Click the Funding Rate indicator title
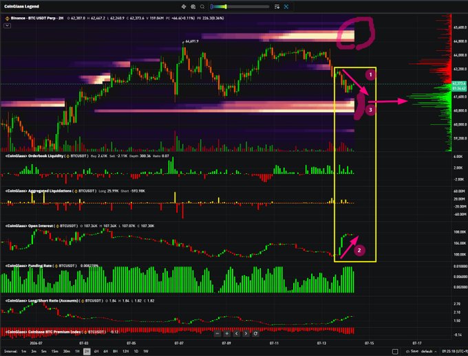This screenshot has width=468, height=356. (x=28, y=266)
